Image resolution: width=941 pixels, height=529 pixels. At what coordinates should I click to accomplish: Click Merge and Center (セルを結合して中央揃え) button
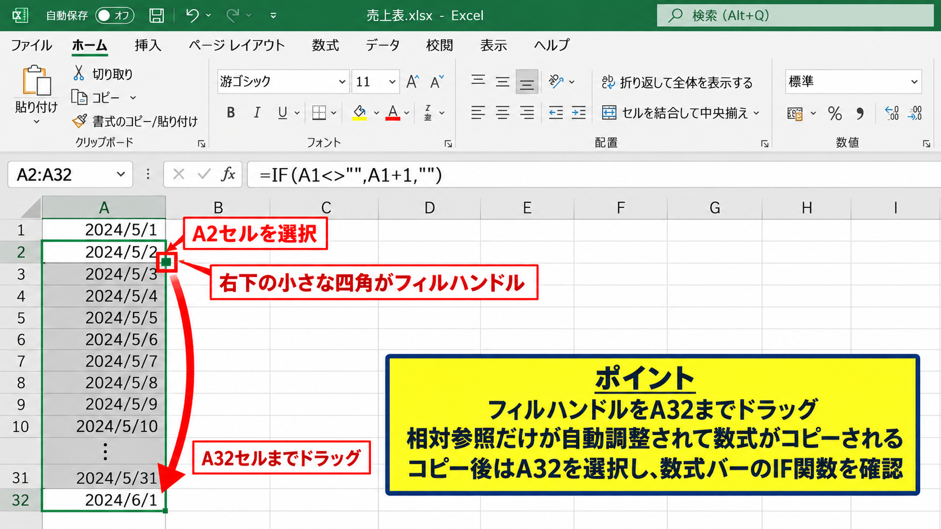point(675,113)
